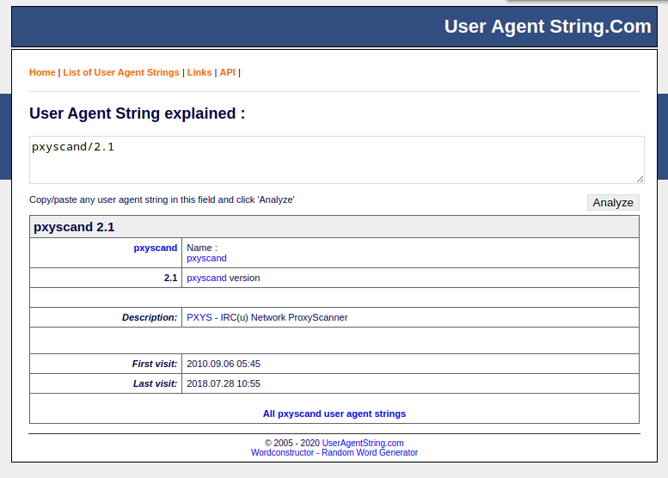668x478 pixels.
Task: Open the pxyscand link under Name
Action: tap(206, 258)
